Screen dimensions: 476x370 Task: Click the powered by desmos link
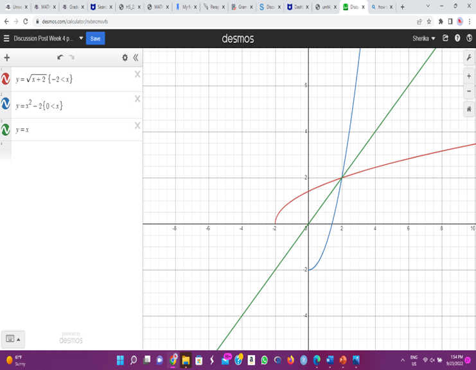point(71,338)
